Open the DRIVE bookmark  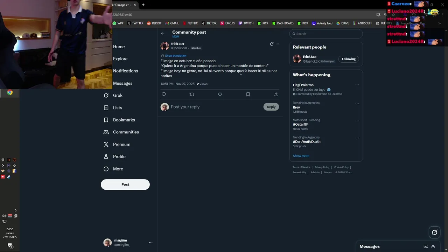pos(343,23)
